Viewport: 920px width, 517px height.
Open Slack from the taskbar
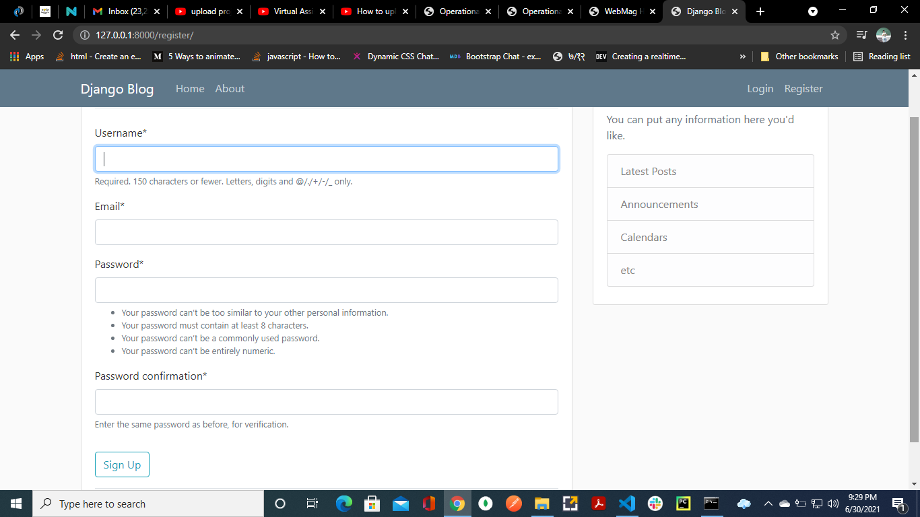[x=655, y=504]
